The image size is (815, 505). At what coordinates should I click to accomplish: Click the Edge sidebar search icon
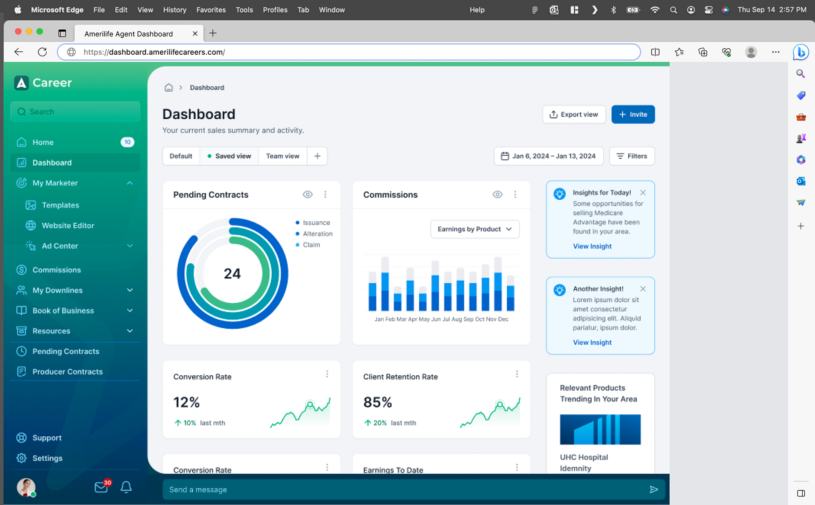pos(801,74)
